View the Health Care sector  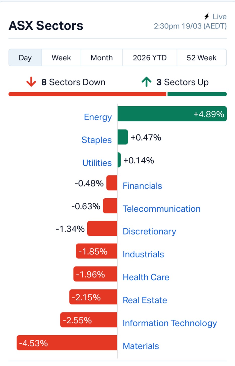click(146, 277)
